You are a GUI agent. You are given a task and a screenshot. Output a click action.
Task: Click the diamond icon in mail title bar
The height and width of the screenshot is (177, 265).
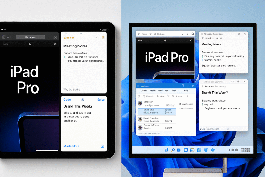[x=193, y=86]
